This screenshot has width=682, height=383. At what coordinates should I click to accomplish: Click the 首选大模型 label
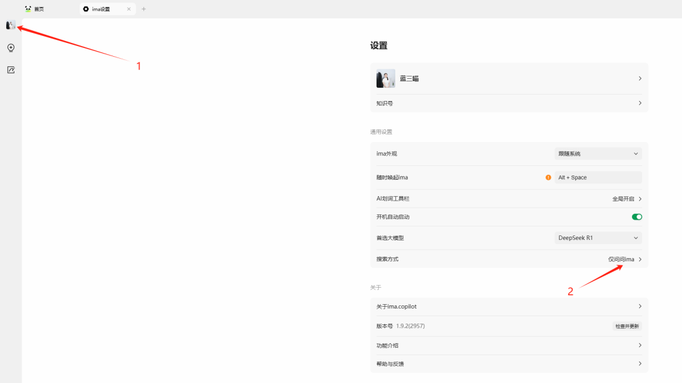[x=390, y=238]
